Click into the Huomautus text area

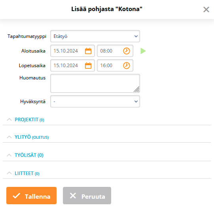coord(95,83)
